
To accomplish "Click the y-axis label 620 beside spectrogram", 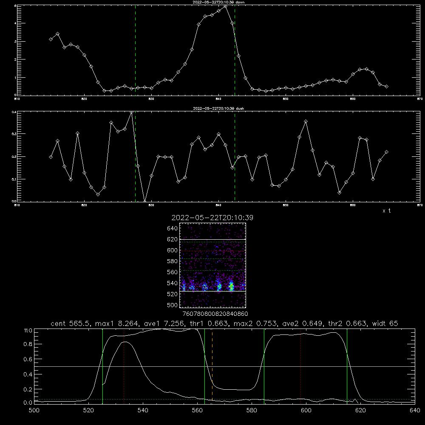I will click(x=173, y=239).
